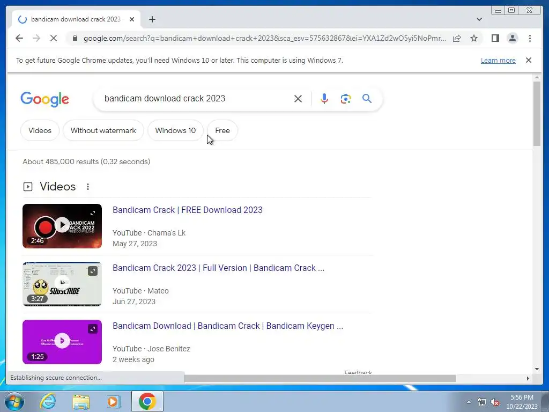The width and height of the screenshot is (549, 412).
Task: Open Bandicam Crack FREE Download 2023 link
Action: coord(188,210)
